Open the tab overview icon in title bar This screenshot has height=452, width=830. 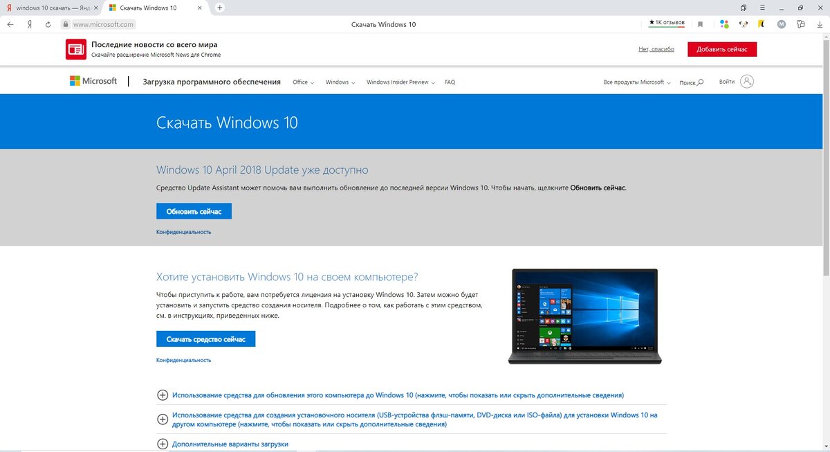pyautogui.click(x=743, y=8)
